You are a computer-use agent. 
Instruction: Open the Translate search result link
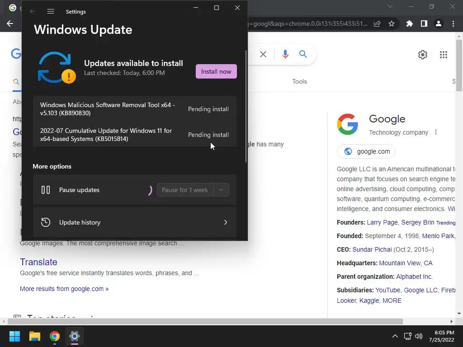coord(39,262)
